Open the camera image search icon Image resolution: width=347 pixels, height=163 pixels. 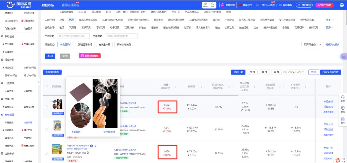coord(206,5)
